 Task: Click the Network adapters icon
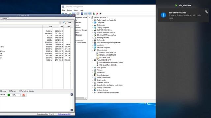click(95, 48)
